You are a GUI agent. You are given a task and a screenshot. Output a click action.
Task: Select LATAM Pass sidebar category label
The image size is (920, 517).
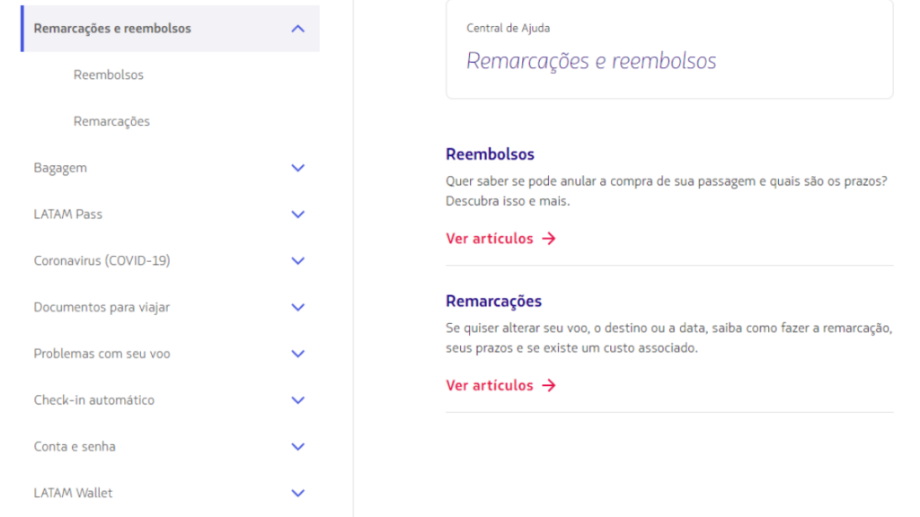coord(68,215)
